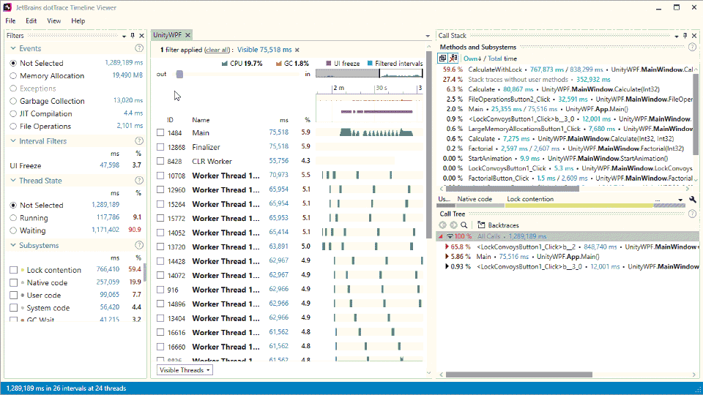The height and width of the screenshot is (395, 703).
Task: Click the help icon next to Events
Action: 139,48
